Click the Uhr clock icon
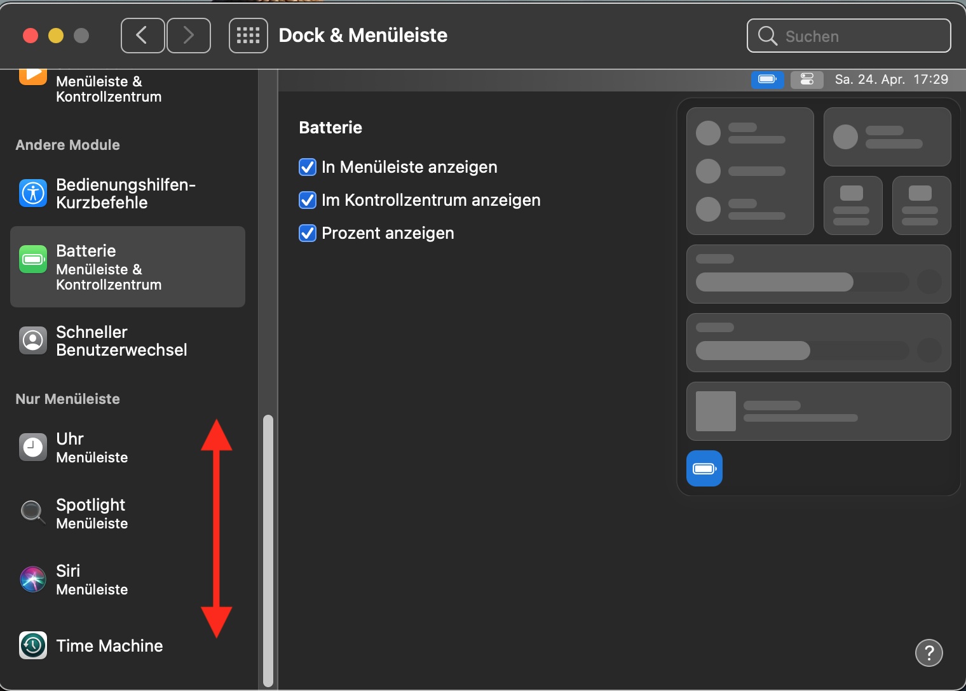The height and width of the screenshot is (691, 966). click(x=33, y=447)
